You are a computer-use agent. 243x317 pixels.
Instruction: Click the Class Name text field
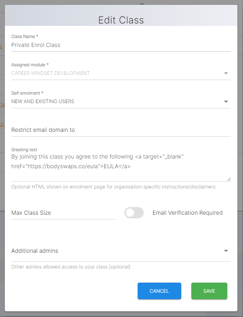click(x=121, y=45)
